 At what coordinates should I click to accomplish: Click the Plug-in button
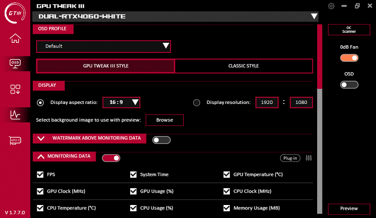point(290,158)
